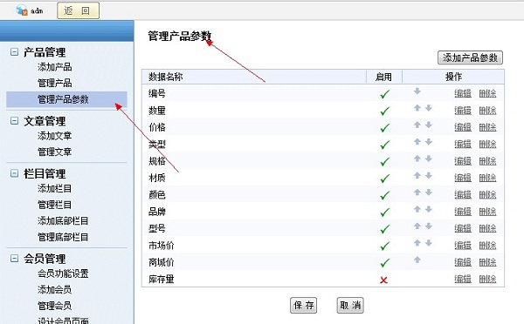Move the 品牌 row down with arrow

(x=429, y=209)
